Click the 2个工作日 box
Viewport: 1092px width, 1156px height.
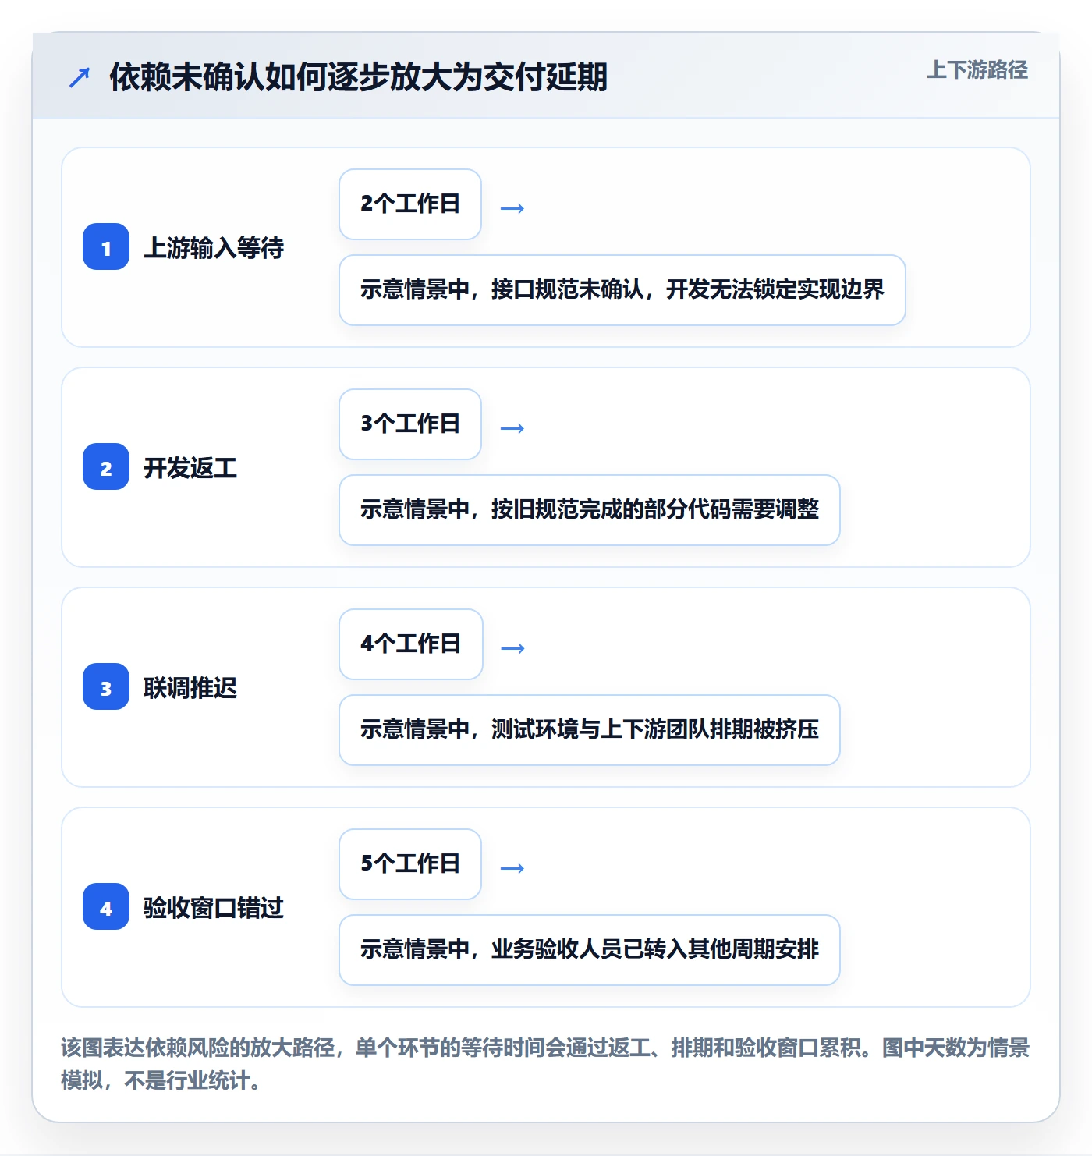(x=410, y=204)
